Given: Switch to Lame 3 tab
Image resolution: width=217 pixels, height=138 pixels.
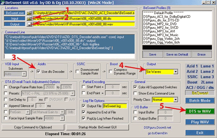Looking at the screenshot, I should [207, 77].
